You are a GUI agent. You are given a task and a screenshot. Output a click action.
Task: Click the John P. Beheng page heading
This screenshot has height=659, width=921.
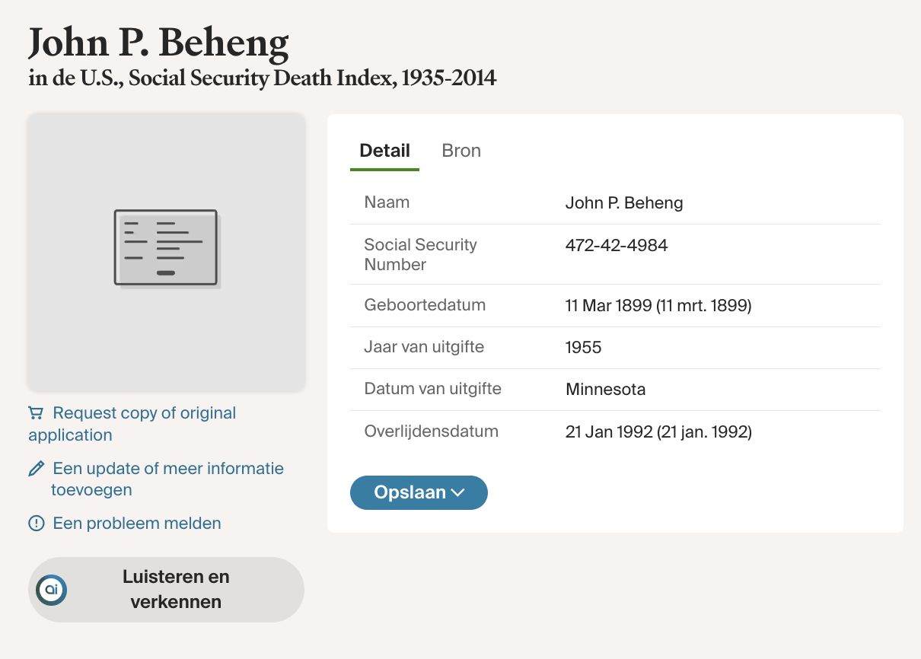(158, 43)
